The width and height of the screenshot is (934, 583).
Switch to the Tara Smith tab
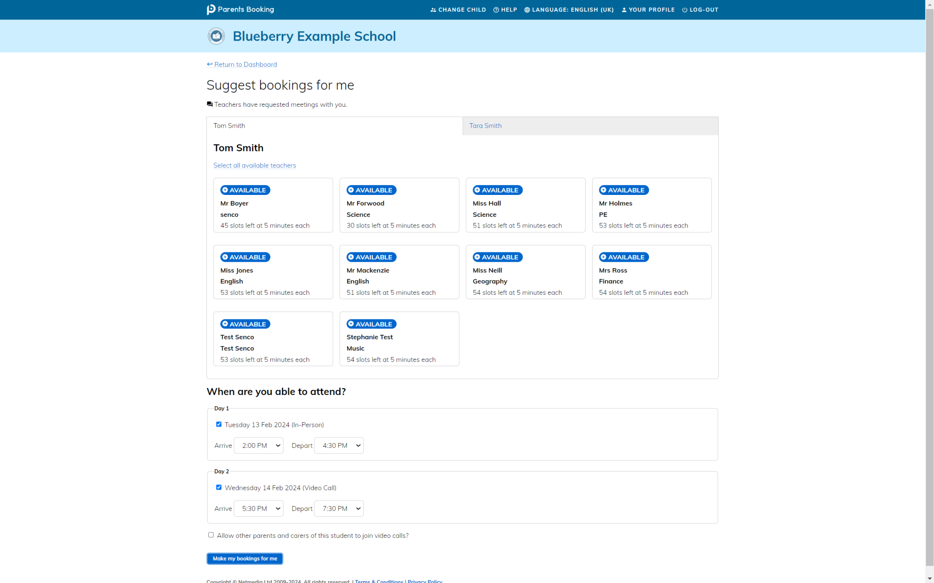485,125
